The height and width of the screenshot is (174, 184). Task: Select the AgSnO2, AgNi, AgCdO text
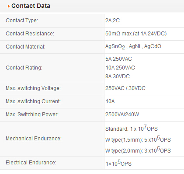pos(133,47)
